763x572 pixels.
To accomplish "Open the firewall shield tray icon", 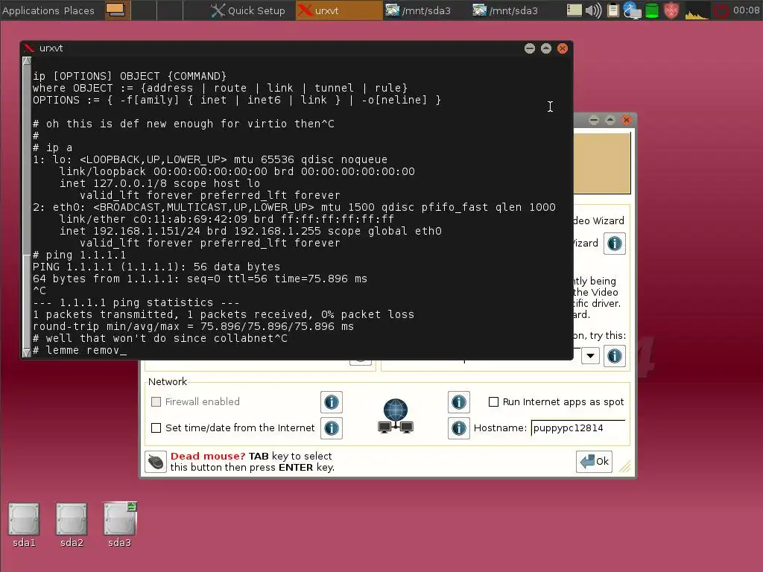I will pyautogui.click(x=671, y=10).
